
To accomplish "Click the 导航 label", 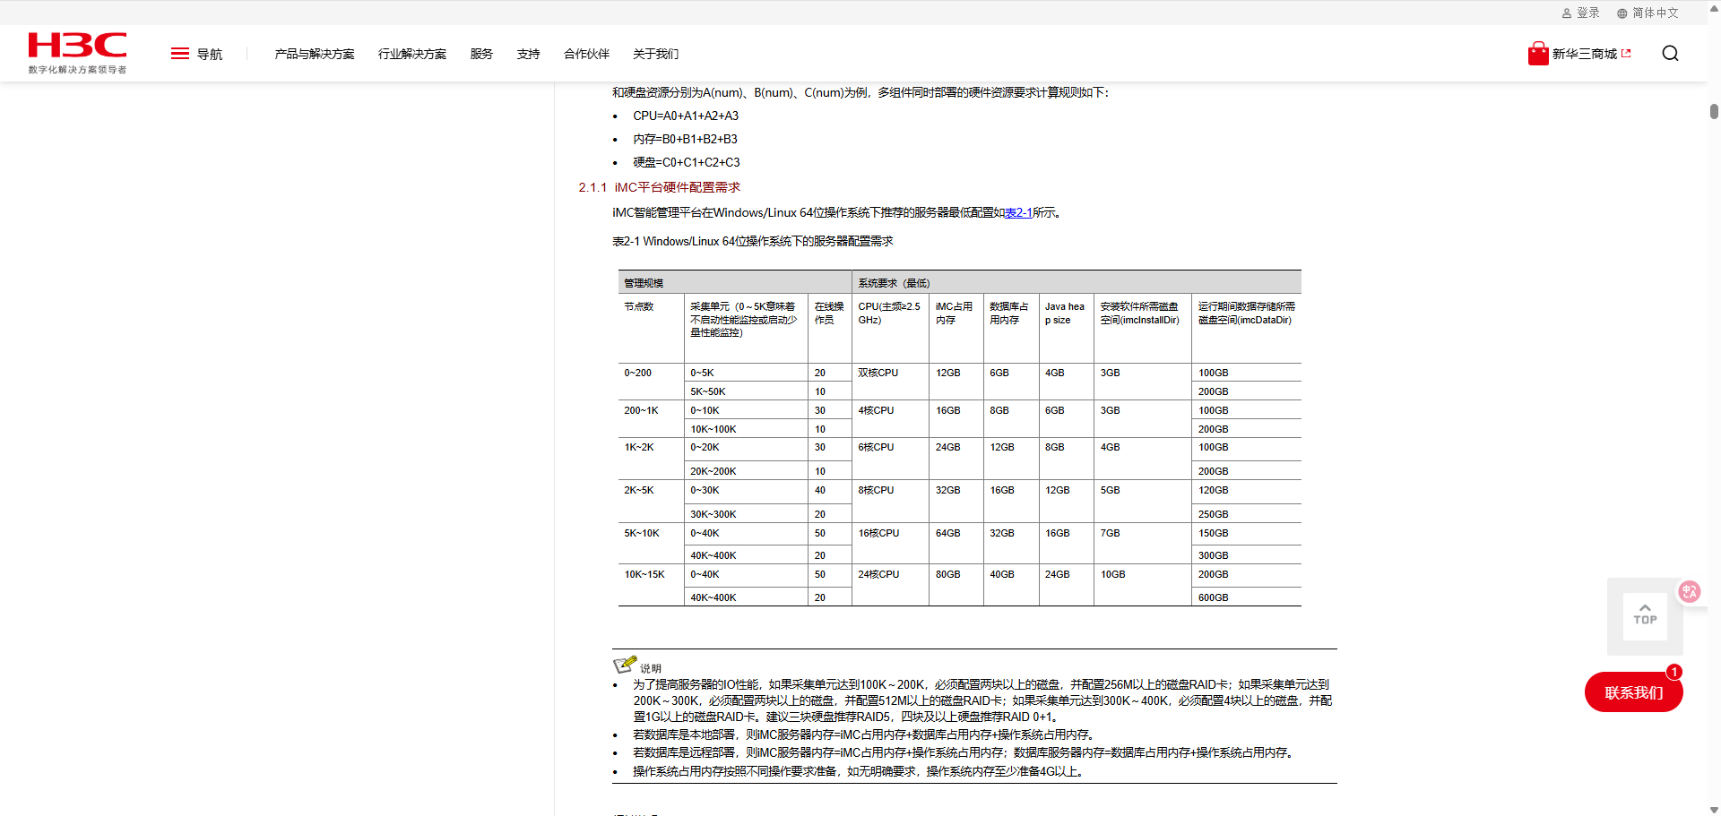I will coord(210,54).
